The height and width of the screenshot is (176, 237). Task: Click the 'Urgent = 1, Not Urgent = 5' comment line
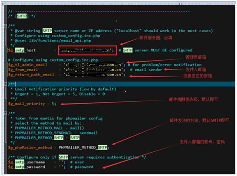coord(58,94)
